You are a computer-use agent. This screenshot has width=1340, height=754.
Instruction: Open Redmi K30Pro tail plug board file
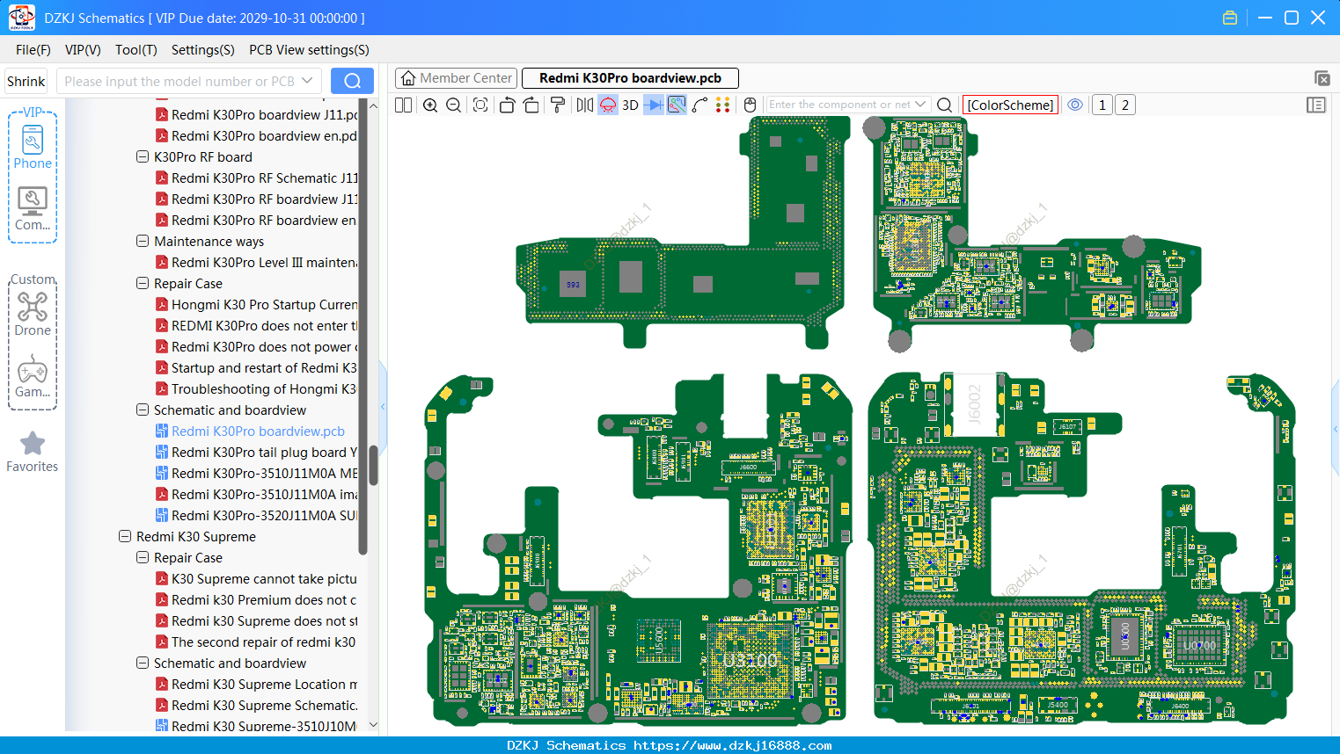coord(257,453)
